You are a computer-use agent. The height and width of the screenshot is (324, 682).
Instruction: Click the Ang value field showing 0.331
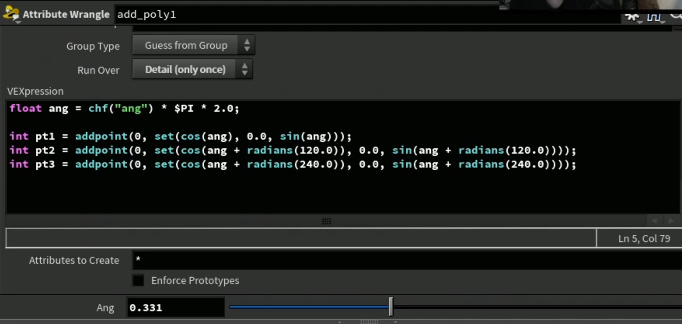[x=176, y=307]
